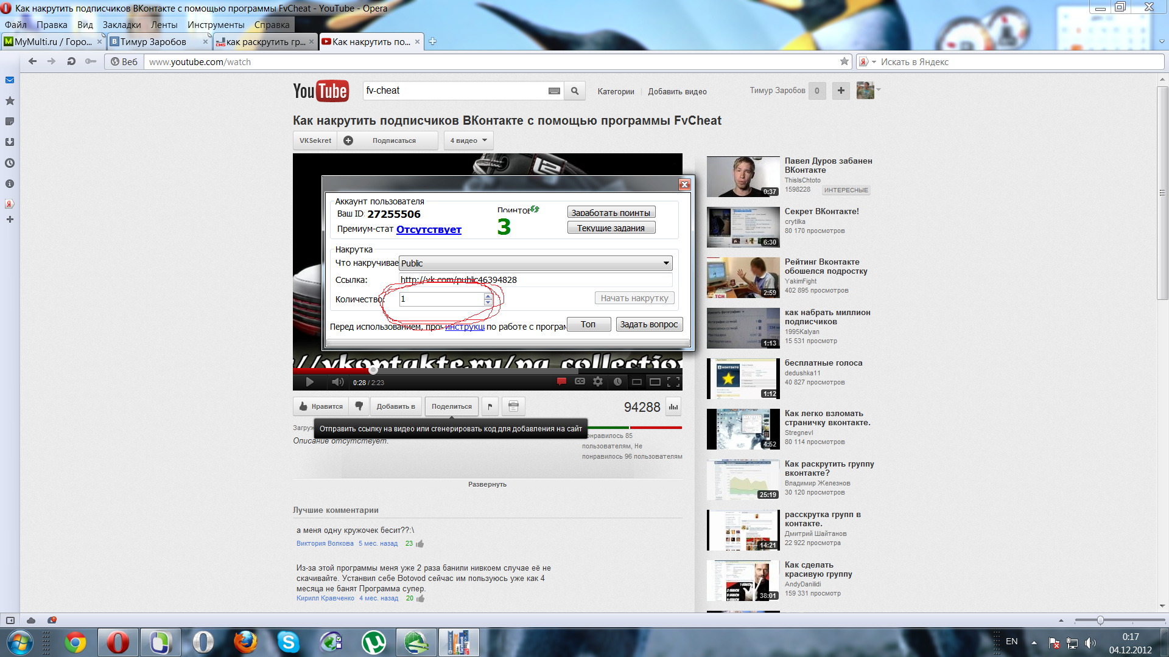Click 'Поделиться' share button
The height and width of the screenshot is (657, 1169).
coord(451,406)
